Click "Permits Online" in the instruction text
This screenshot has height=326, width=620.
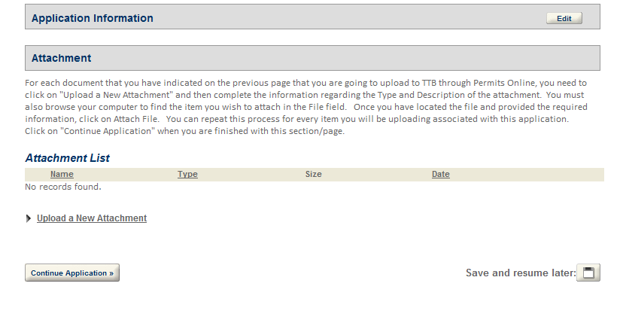pyautogui.click(x=479, y=83)
